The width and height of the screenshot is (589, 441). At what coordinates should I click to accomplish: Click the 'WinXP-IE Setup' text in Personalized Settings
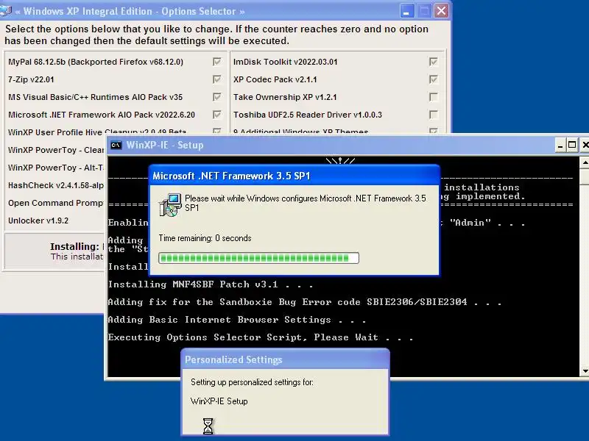point(219,401)
